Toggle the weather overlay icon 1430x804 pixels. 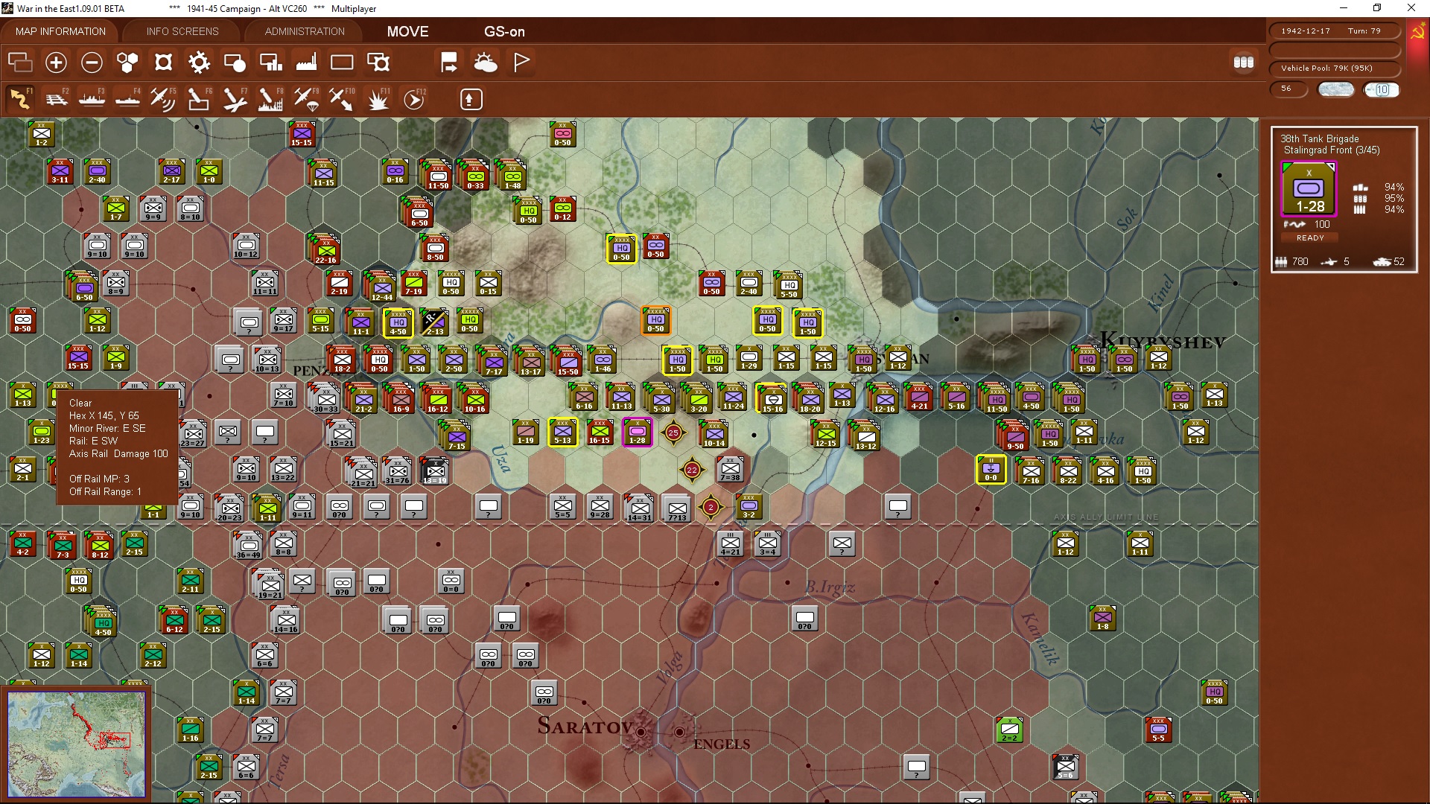[486, 63]
